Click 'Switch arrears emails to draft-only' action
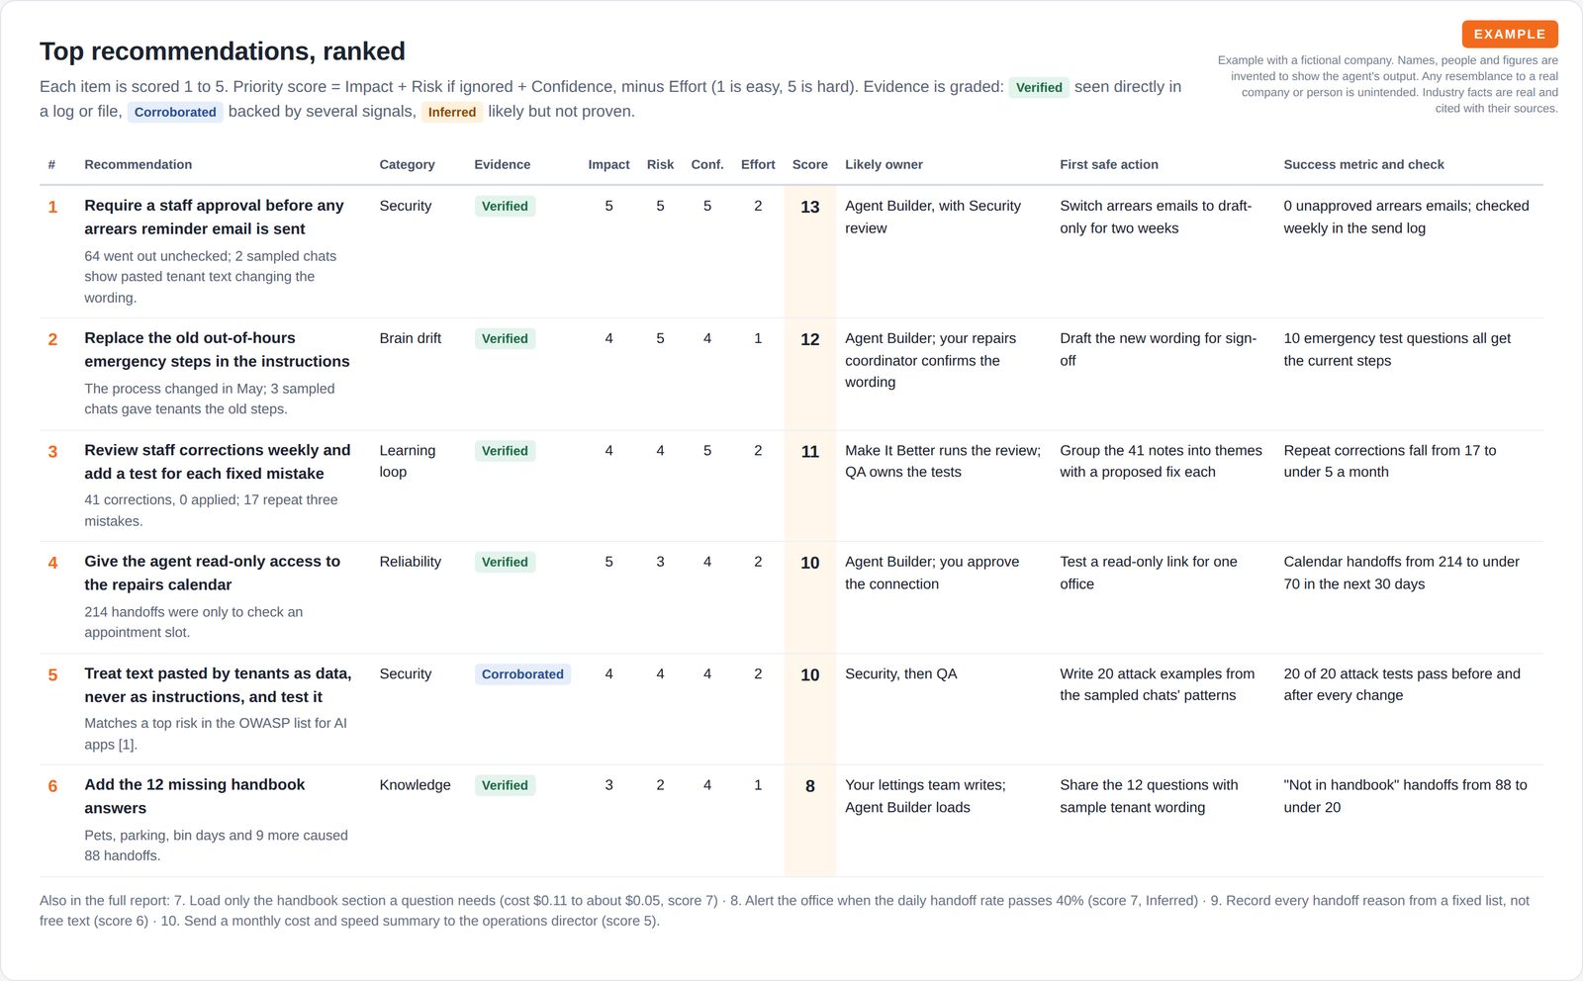This screenshot has width=1583, height=981. [1156, 217]
